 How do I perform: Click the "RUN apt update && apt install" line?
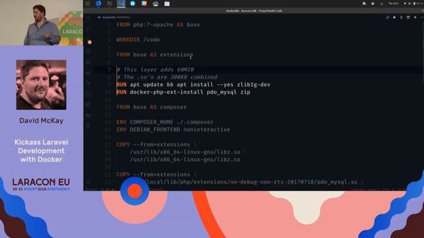193,85
